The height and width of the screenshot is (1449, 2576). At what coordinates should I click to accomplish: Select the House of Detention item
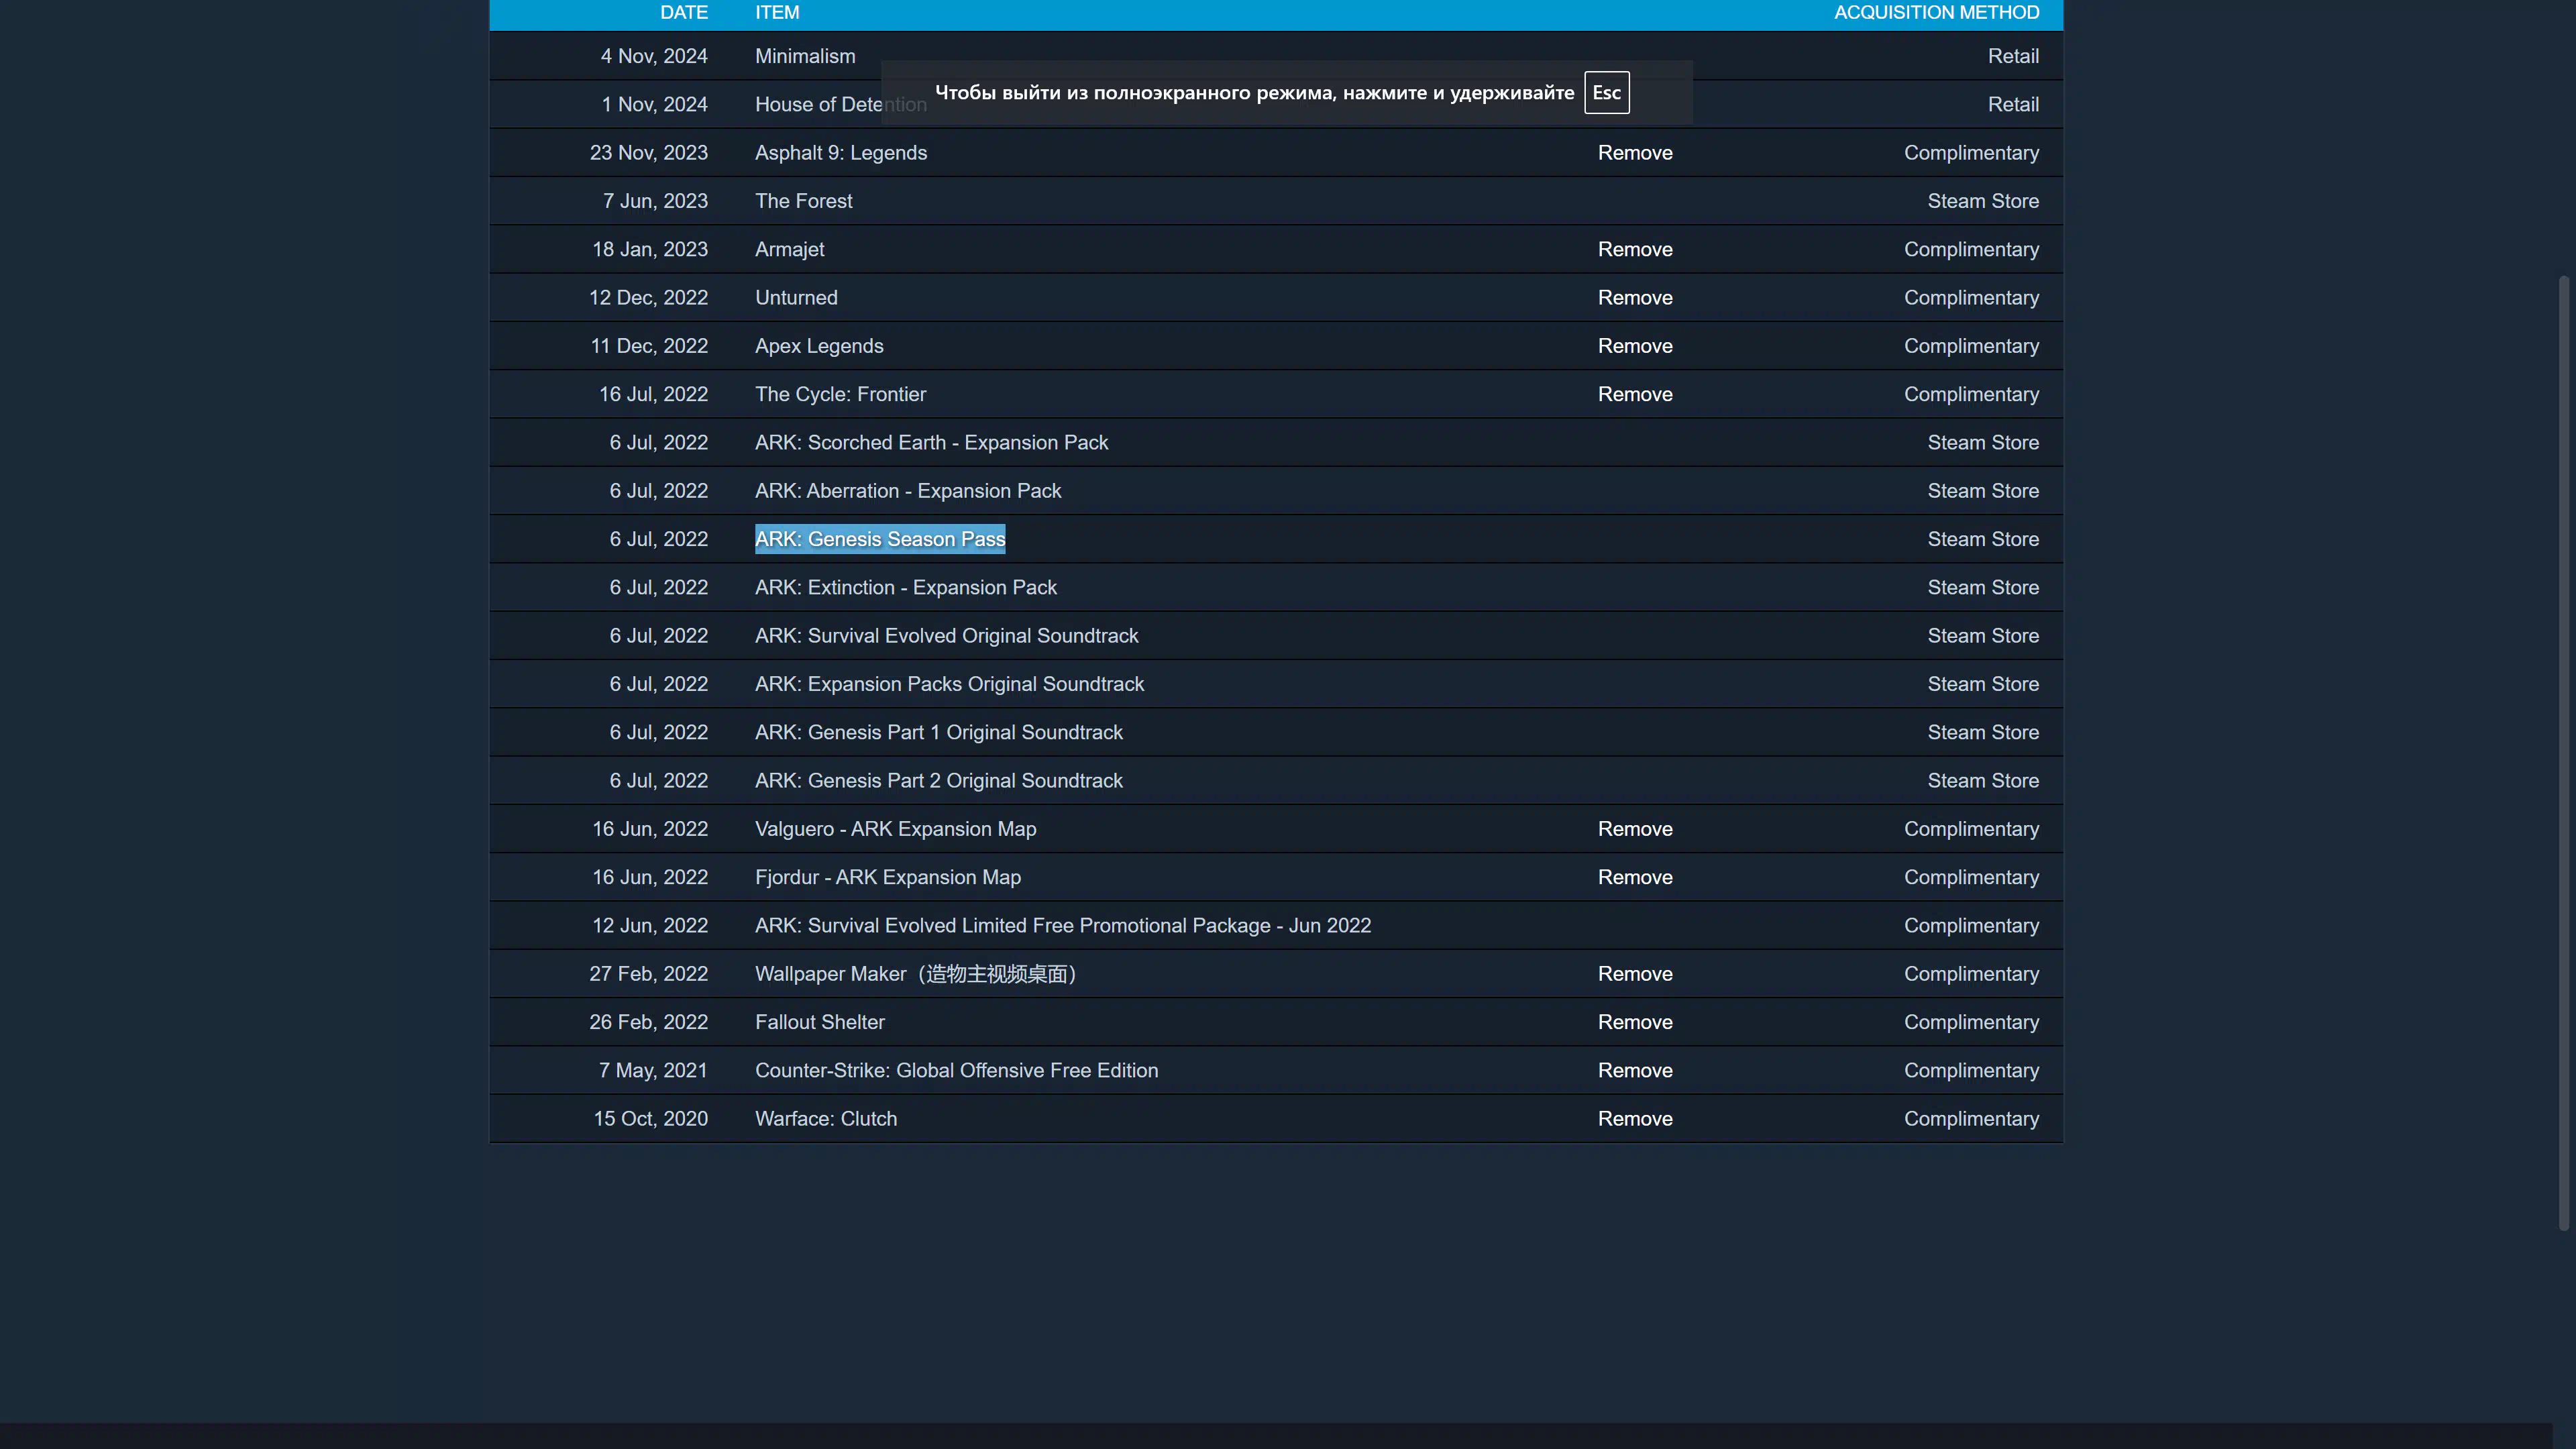[840, 105]
